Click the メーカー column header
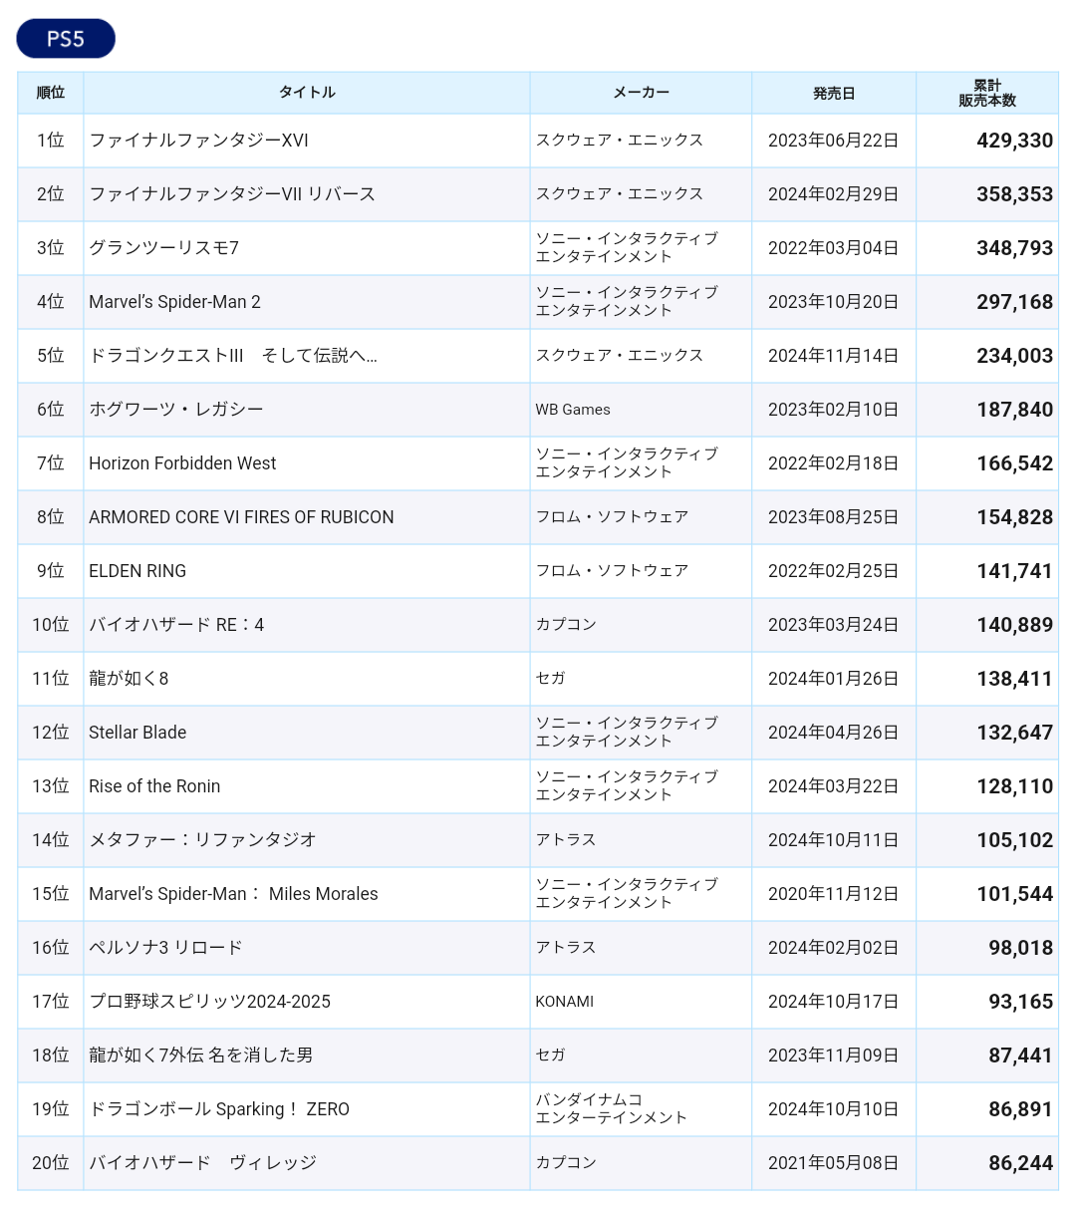The width and height of the screenshot is (1076, 1208). click(x=641, y=93)
